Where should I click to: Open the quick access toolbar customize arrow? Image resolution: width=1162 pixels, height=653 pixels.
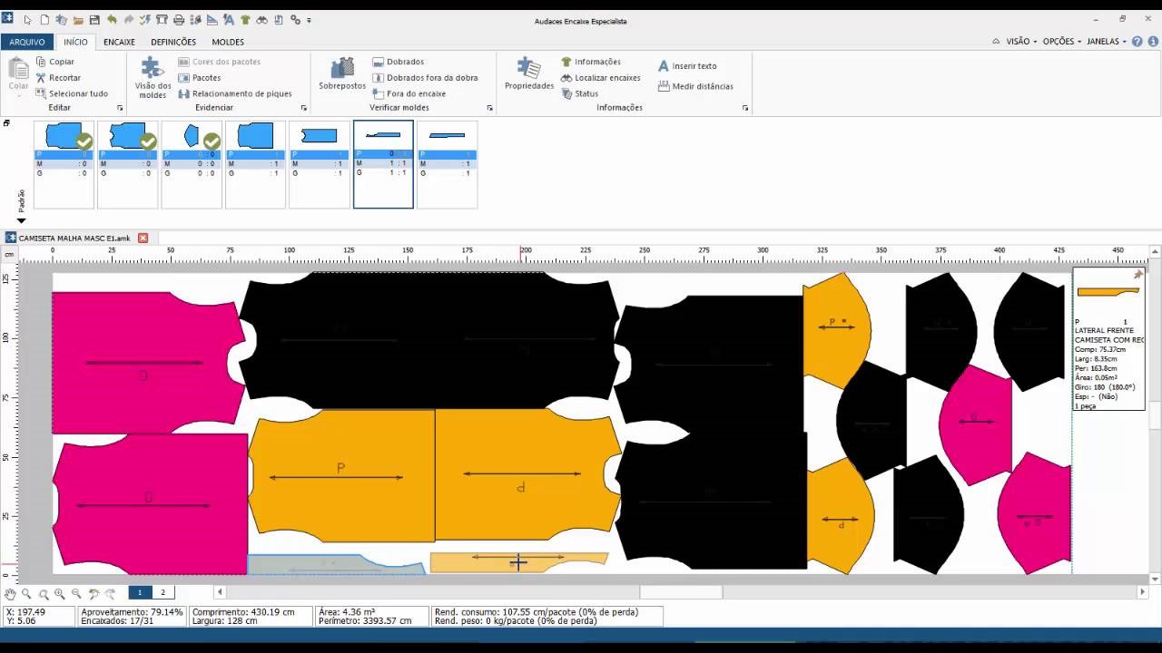[309, 20]
